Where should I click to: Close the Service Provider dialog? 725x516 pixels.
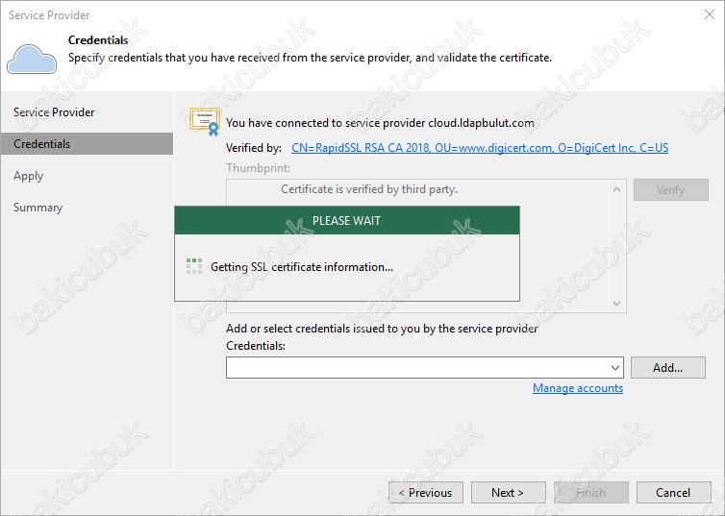(710, 14)
